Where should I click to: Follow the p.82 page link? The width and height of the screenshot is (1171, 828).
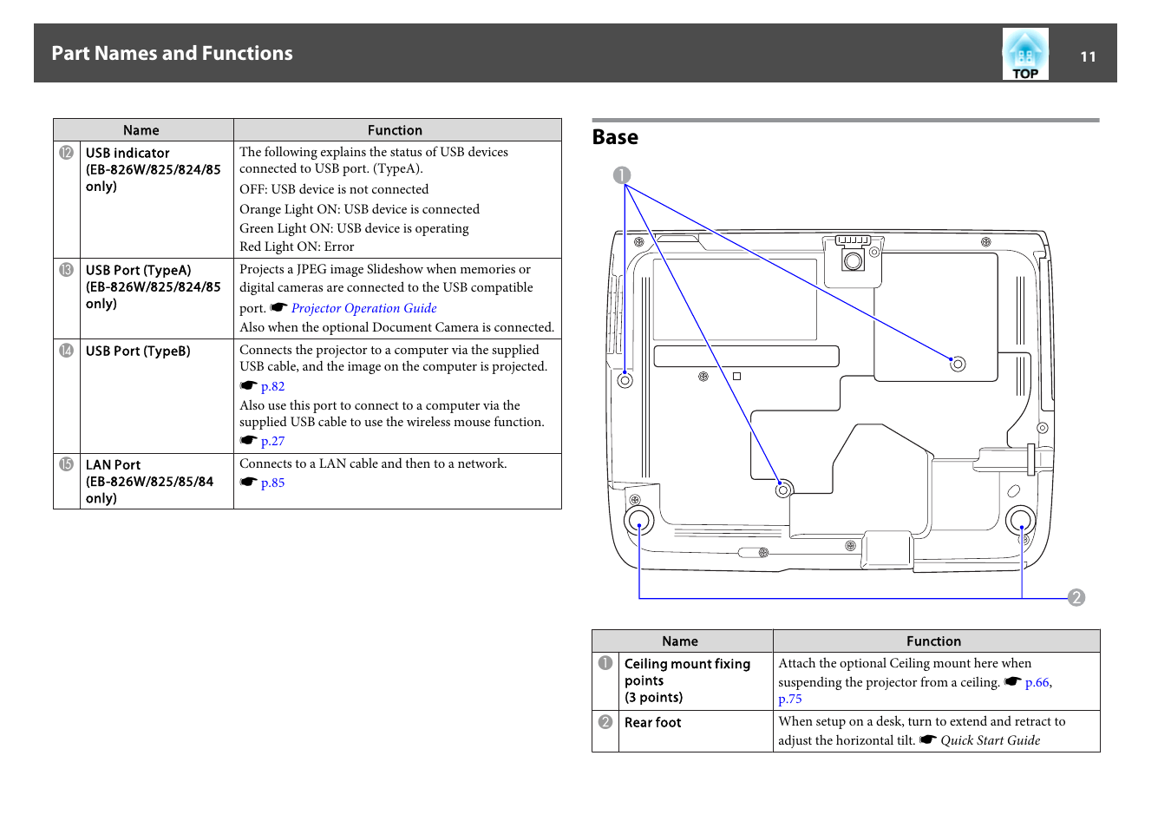[272, 386]
